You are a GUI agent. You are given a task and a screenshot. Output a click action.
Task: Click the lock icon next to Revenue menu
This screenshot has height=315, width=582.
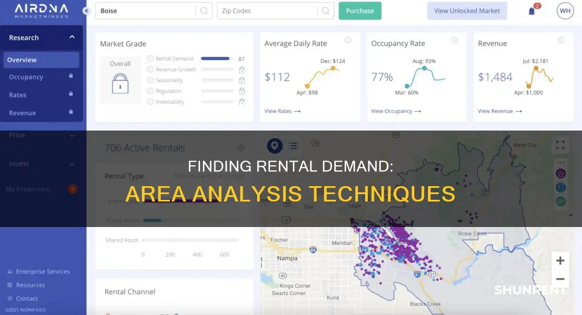[71, 112]
